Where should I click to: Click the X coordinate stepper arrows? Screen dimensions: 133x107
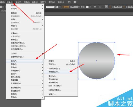(113, 7)
